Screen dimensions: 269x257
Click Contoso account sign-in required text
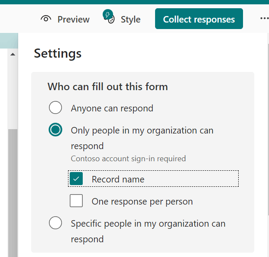[x=128, y=159]
